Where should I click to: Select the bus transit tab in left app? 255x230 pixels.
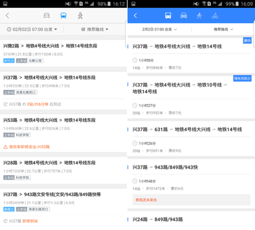click(x=63, y=16)
